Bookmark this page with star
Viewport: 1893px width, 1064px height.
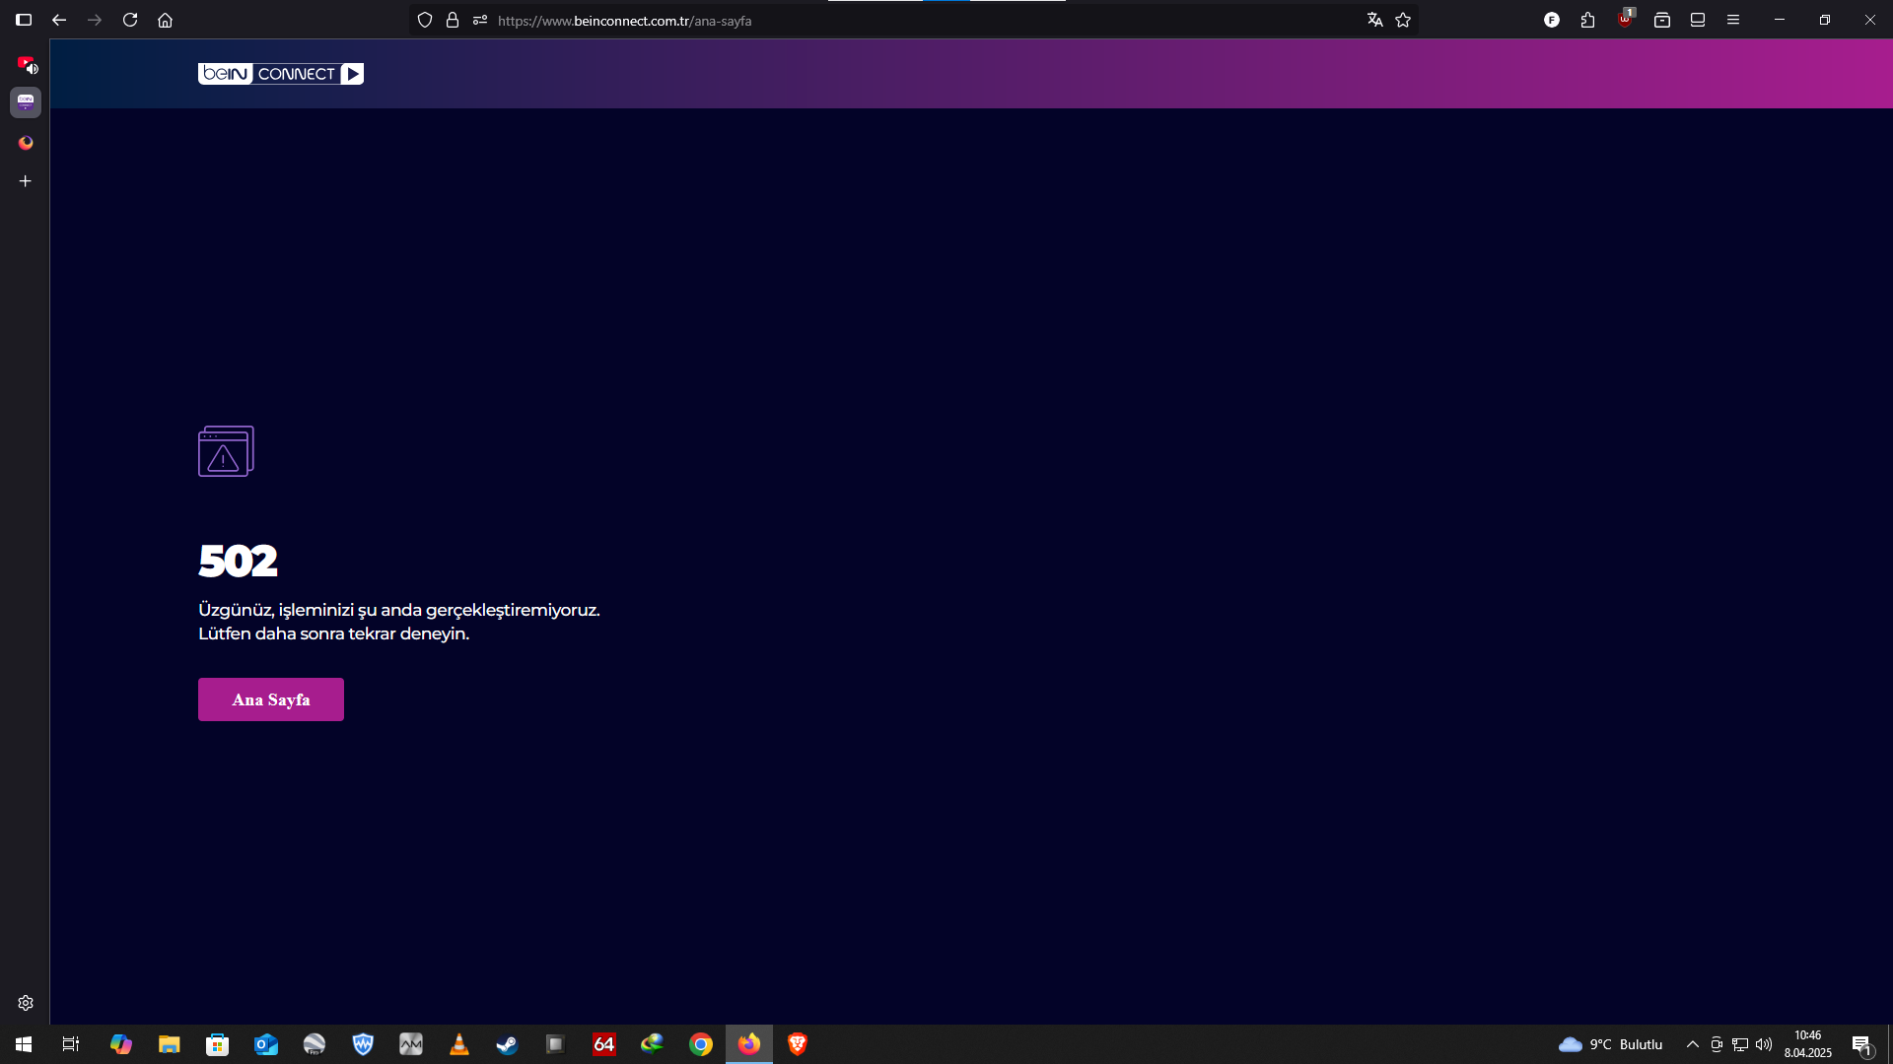tap(1403, 20)
